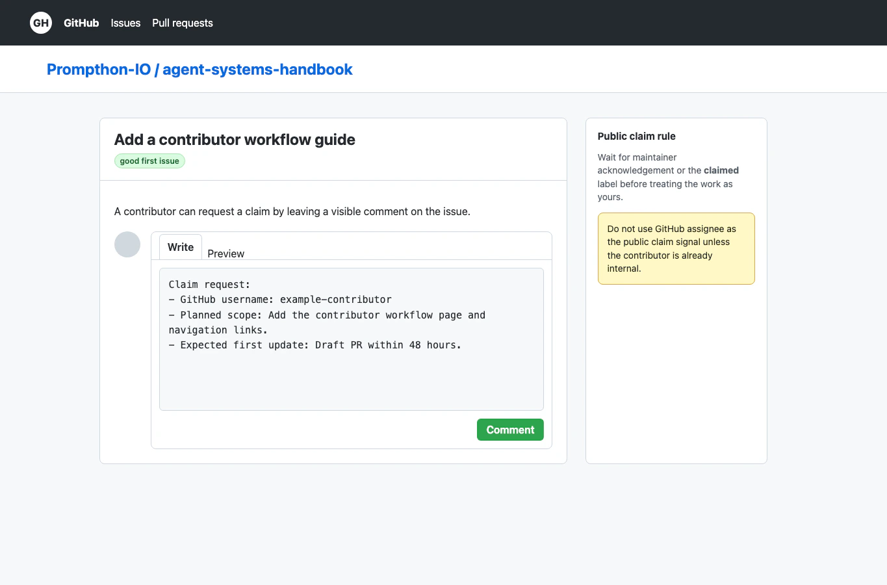This screenshot has width=887, height=585.
Task: Open Pull requests in top navigation
Action: [x=183, y=23]
